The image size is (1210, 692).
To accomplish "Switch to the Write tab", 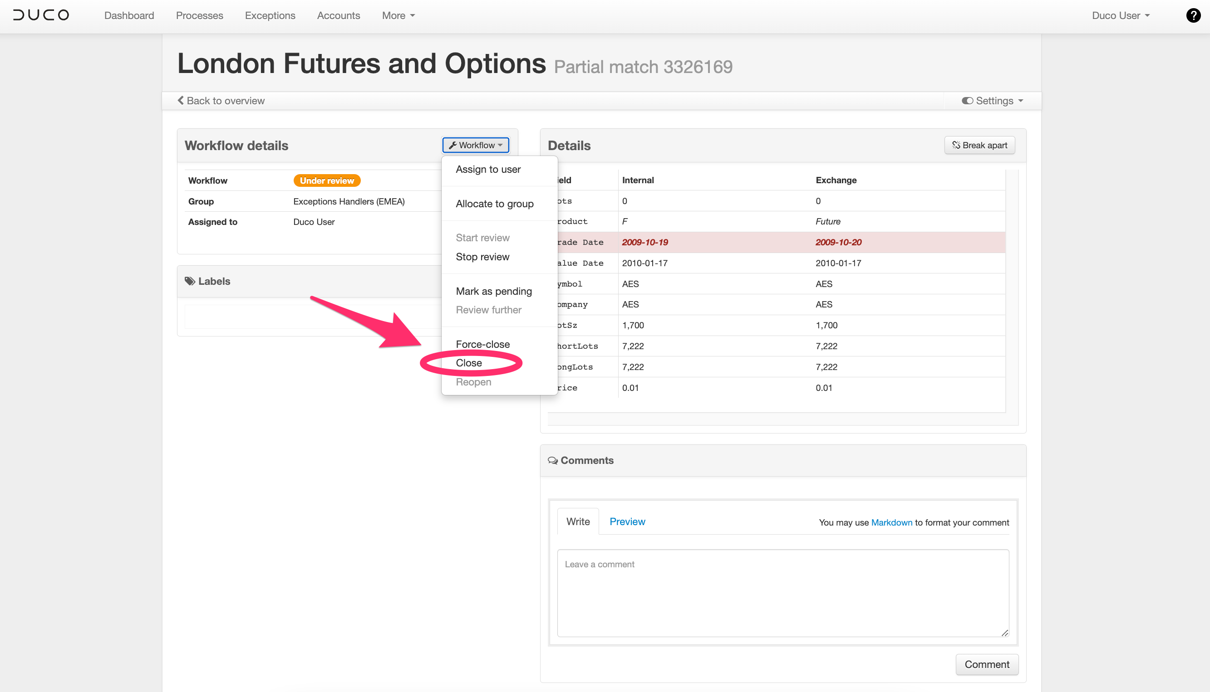I will pos(578,521).
